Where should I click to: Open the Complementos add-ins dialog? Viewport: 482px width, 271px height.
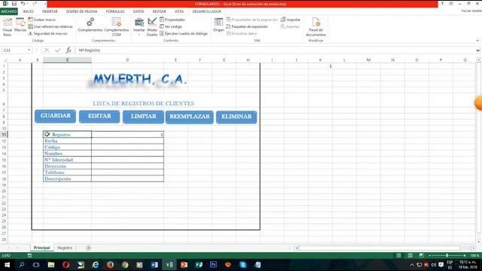point(90,25)
